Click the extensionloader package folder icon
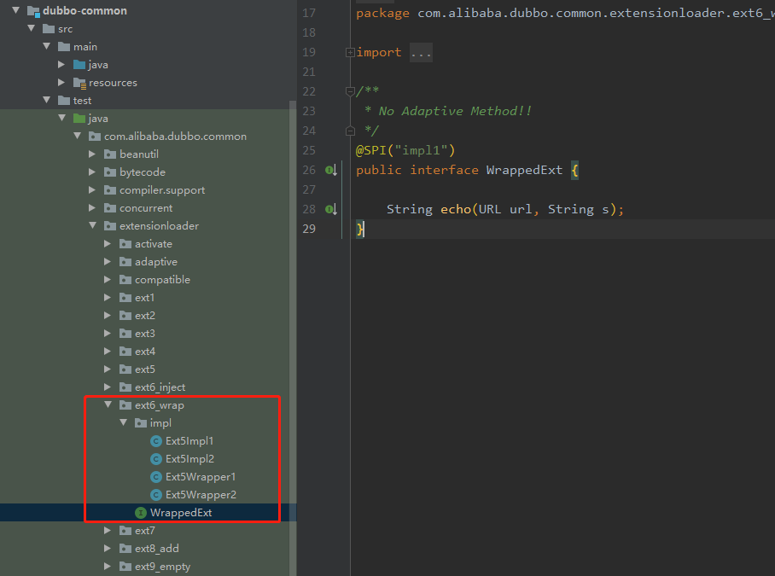775x576 pixels. click(x=110, y=226)
